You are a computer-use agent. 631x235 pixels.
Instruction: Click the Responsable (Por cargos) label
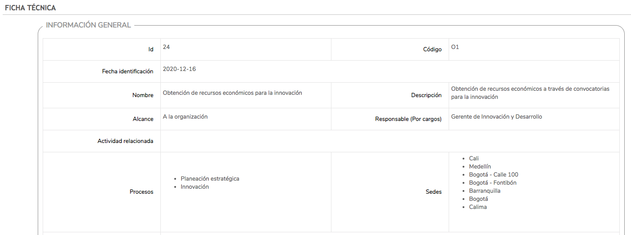408,119
